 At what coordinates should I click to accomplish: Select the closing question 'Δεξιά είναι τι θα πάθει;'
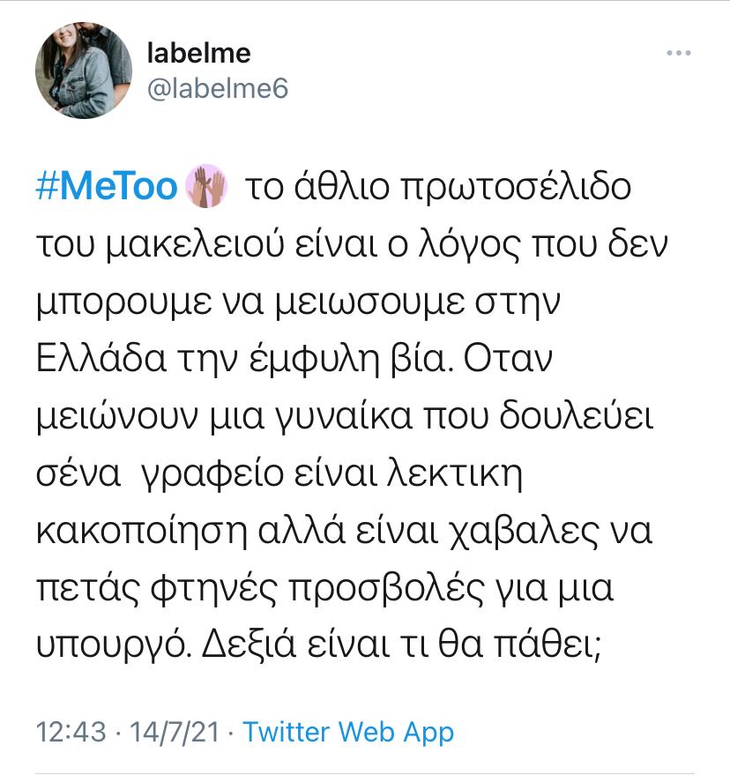[x=401, y=645]
